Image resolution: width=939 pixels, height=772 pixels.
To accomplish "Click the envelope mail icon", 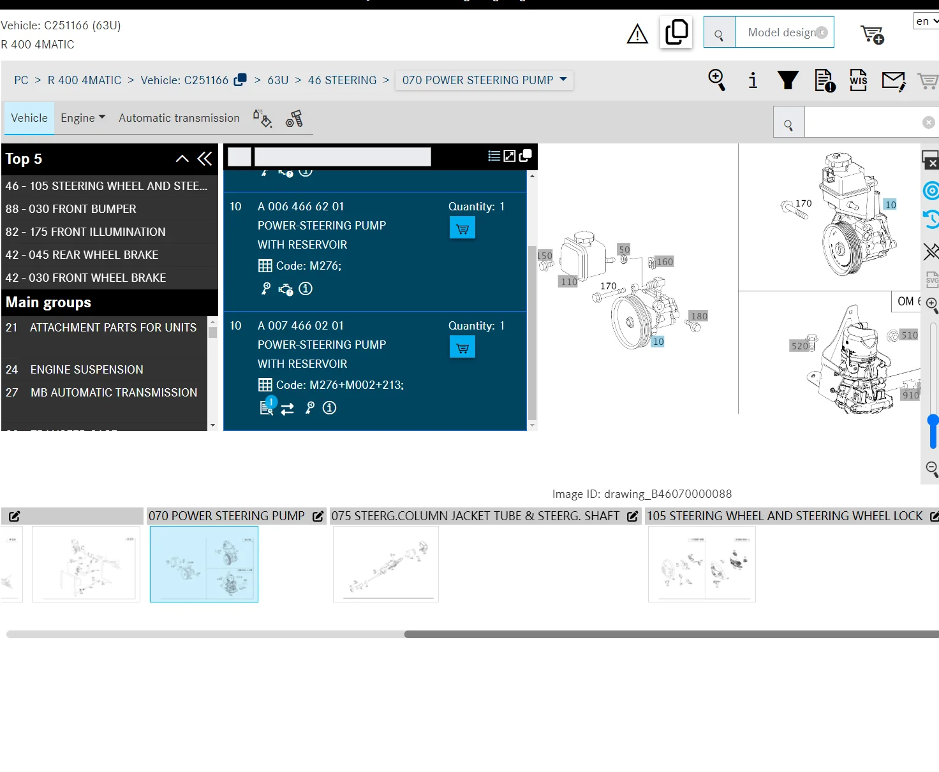I will [894, 81].
